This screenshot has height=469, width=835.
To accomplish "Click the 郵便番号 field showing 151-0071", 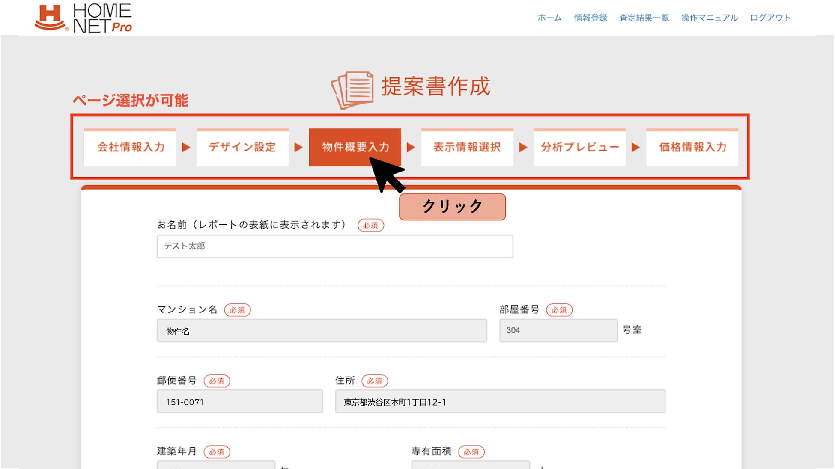I will pos(239,401).
